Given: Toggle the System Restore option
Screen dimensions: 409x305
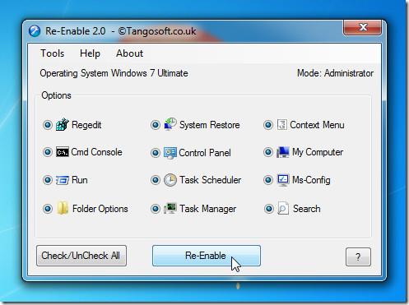Looking at the screenshot, I should tap(156, 125).
